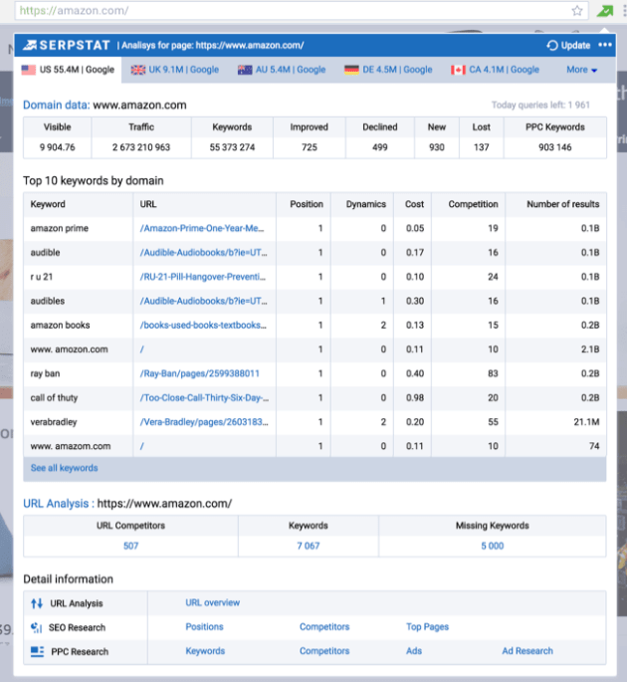The height and width of the screenshot is (682, 627).
Task: Open the books-used-books-textbooks URL link
Action: pos(203,326)
